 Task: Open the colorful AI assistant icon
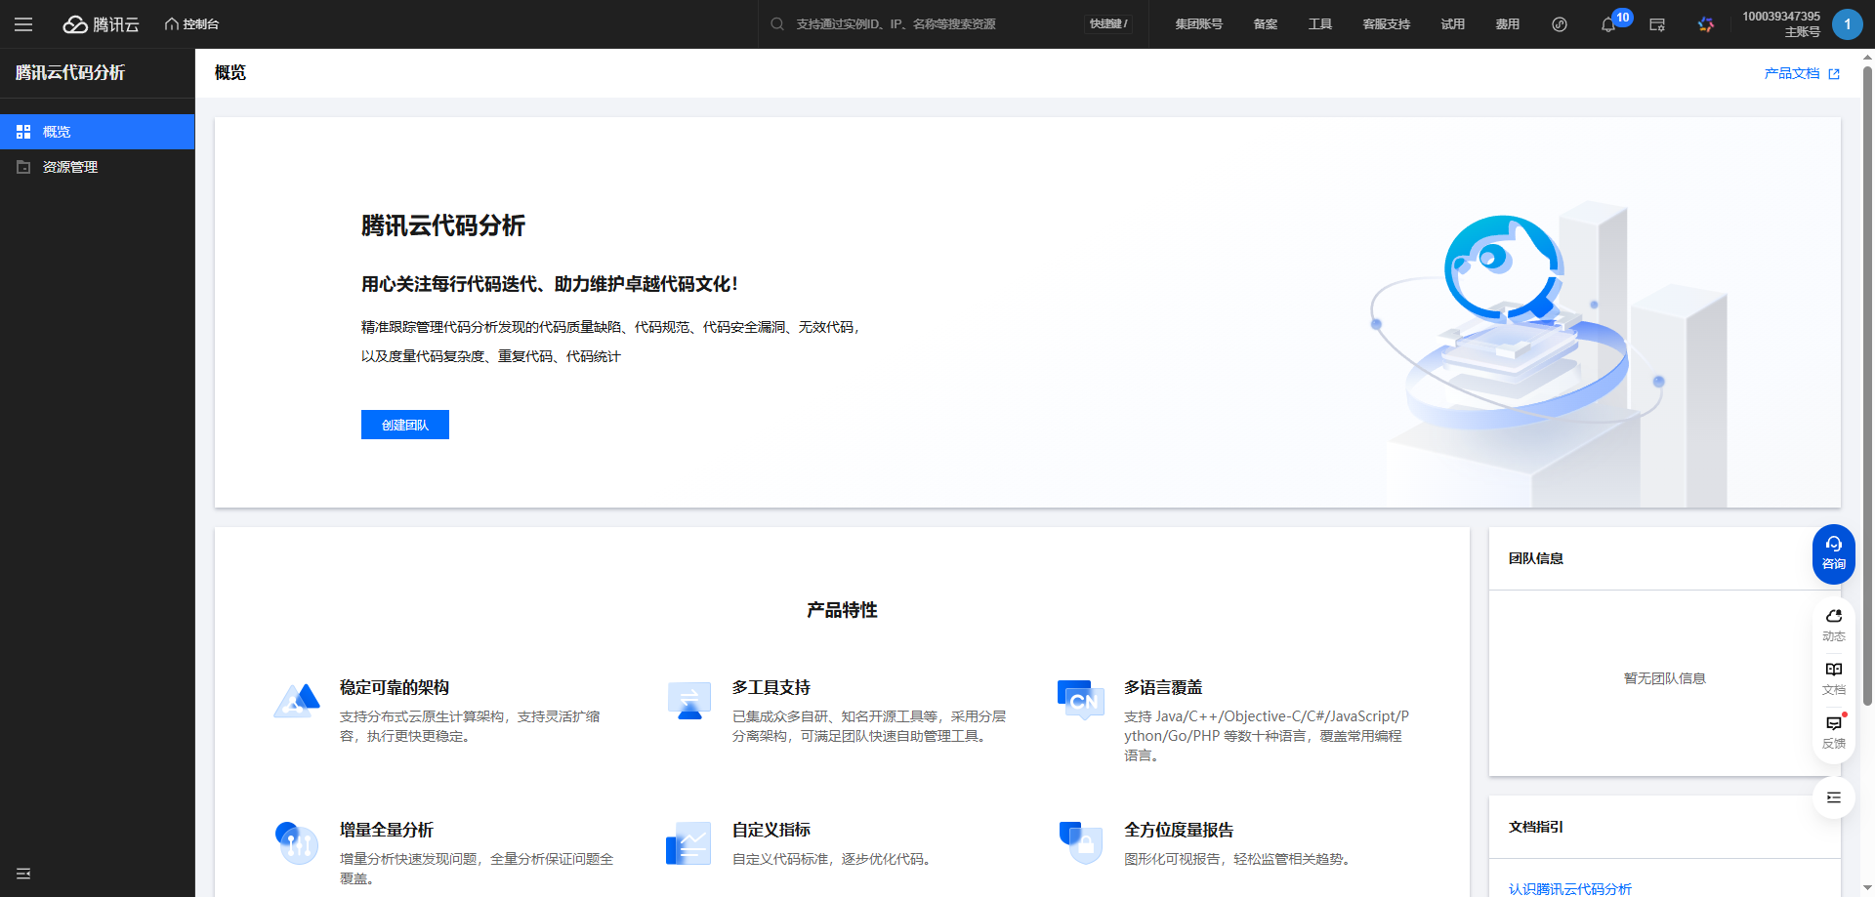click(1706, 24)
